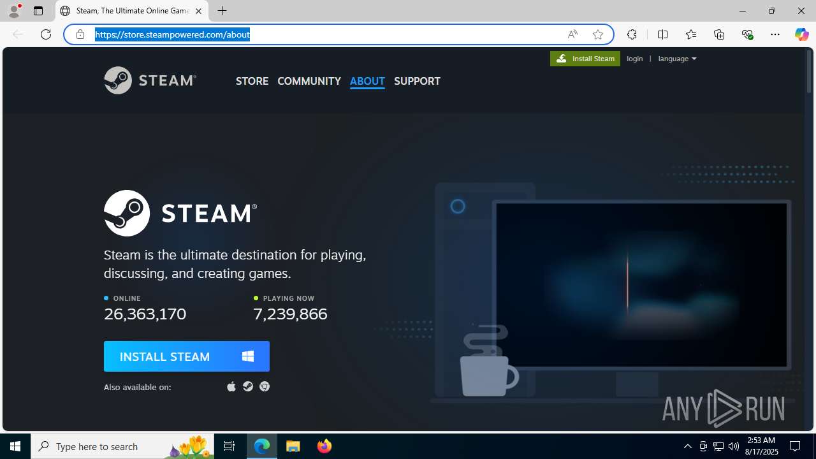Image resolution: width=816 pixels, height=459 pixels.
Task: Open the SUPPORT menu item
Action: point(417,81)
